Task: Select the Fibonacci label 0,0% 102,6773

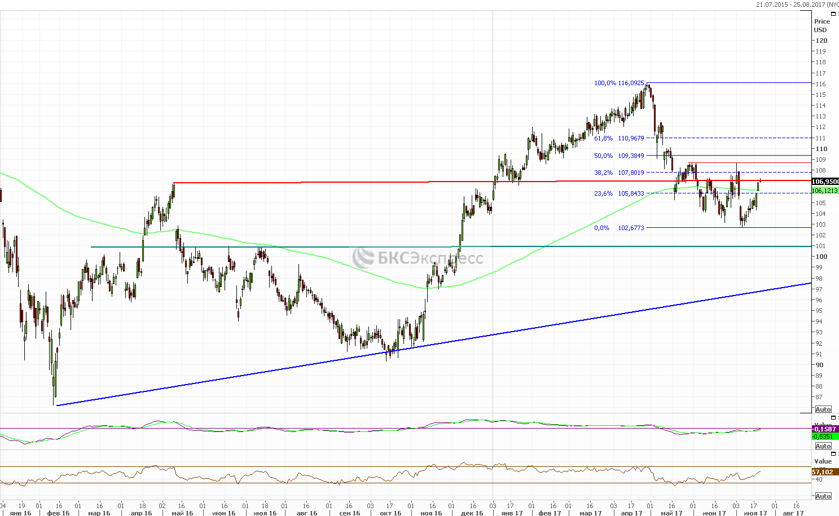Action: (x=619, y=228)
